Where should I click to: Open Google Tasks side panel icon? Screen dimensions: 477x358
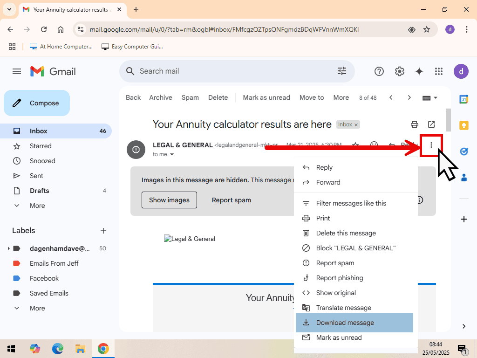point(463,151)
